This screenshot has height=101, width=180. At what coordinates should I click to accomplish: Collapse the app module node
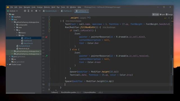(8, 14)
